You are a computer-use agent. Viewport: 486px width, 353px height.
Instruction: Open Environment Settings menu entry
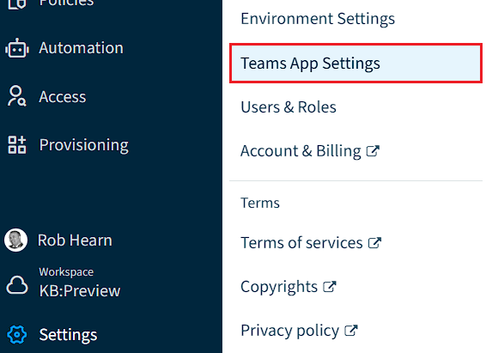(318, 19)
